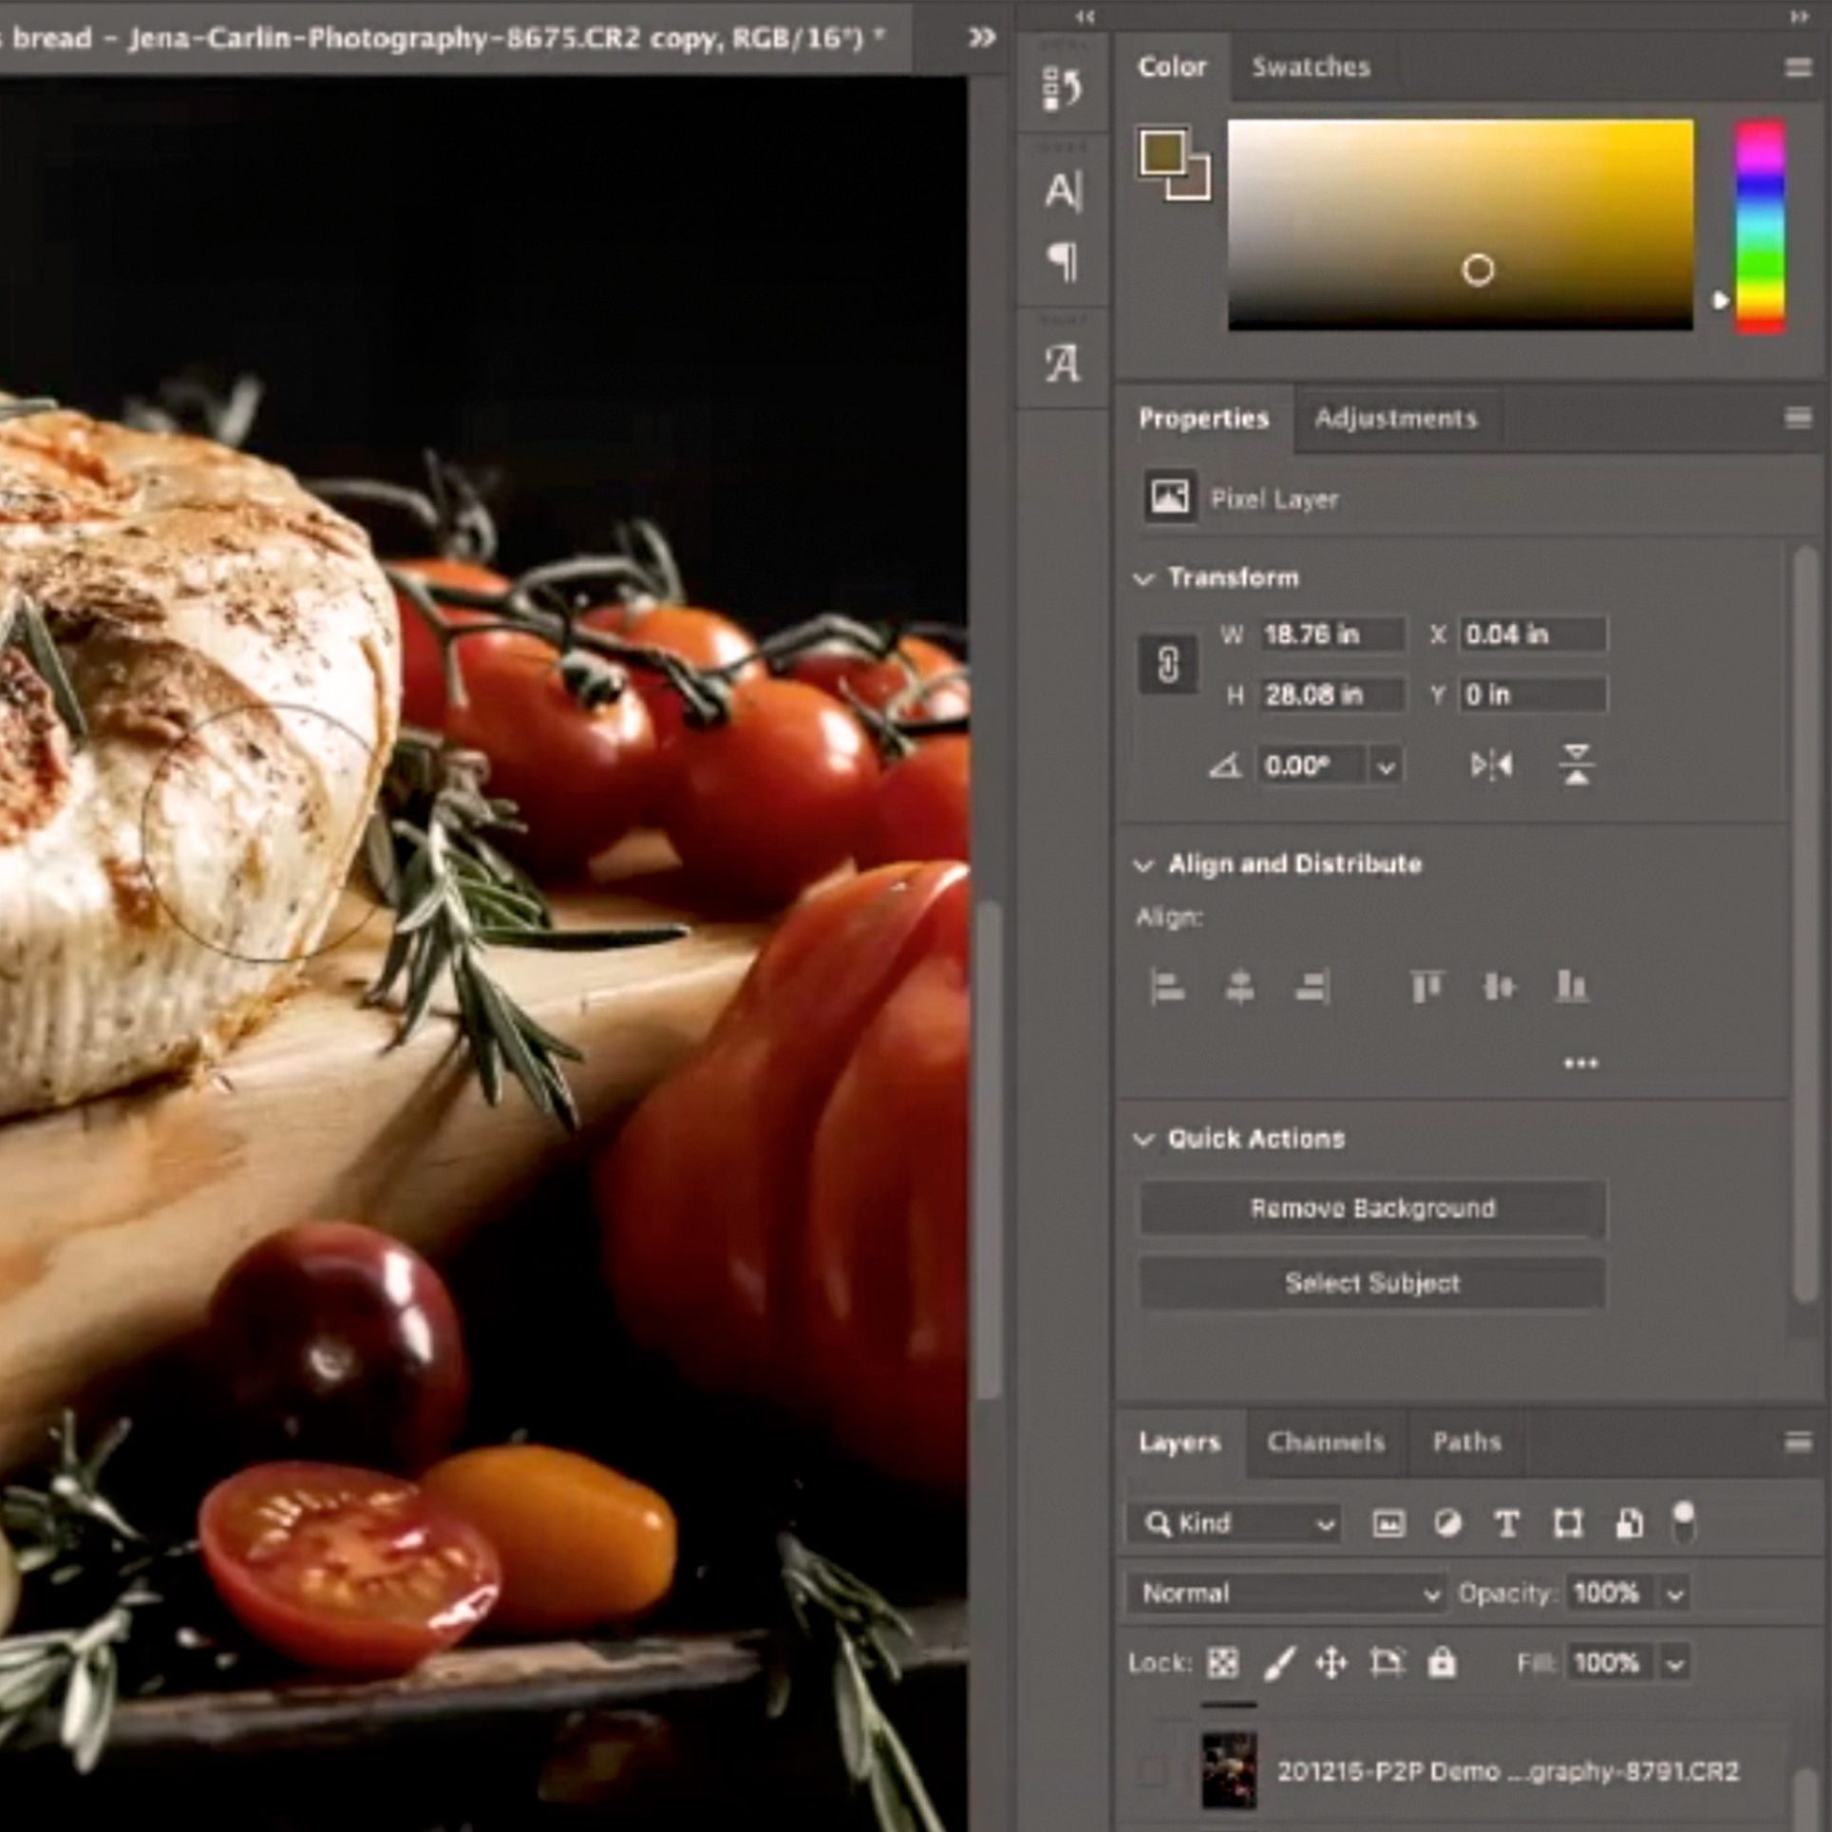Toggle lock all for the layer

click(x=1442, y=1663)
